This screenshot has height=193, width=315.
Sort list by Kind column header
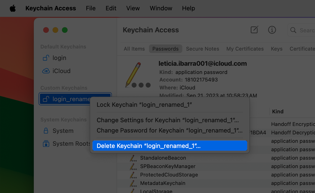pyautogui.click(x=278, y=112)
